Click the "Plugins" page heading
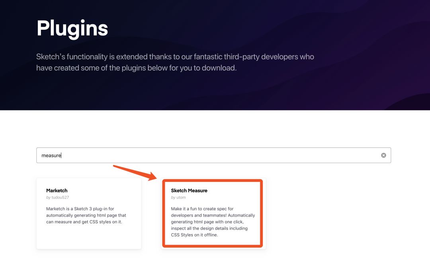430x273 pixels. (x=72, y=29)
